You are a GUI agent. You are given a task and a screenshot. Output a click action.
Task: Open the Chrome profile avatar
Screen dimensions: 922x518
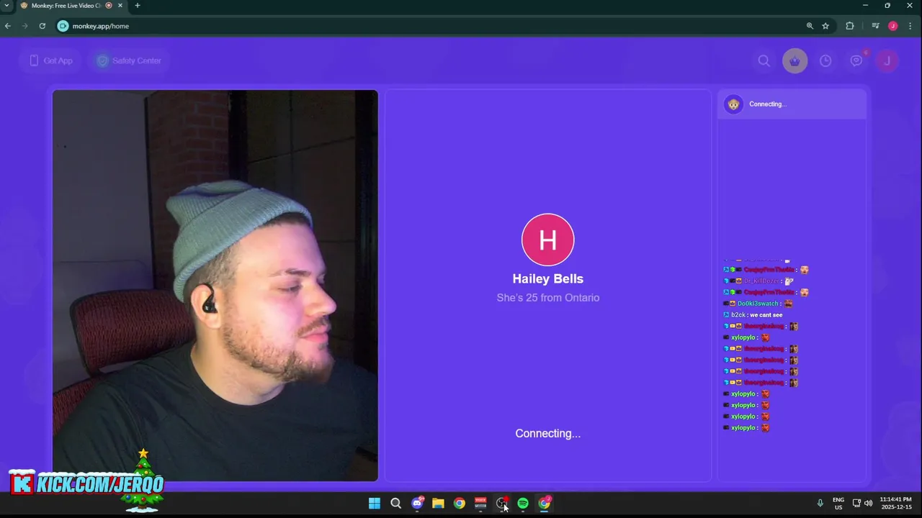pyautogui.click(x=893, y=26)
